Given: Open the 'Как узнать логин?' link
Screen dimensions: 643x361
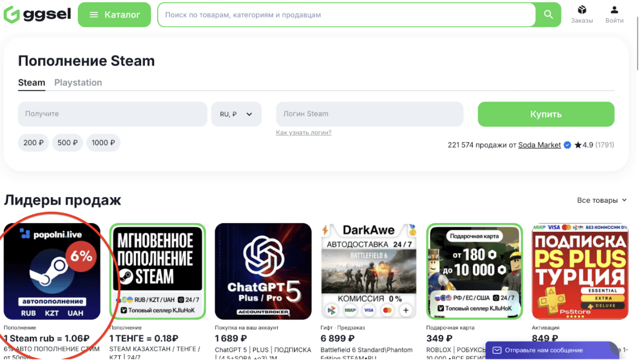Looking at the screenshot, I should click(x=304, y=133).
